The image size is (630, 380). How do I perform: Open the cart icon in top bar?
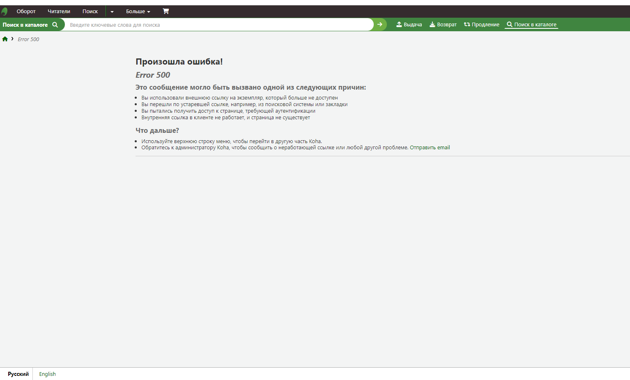(166, 11)
